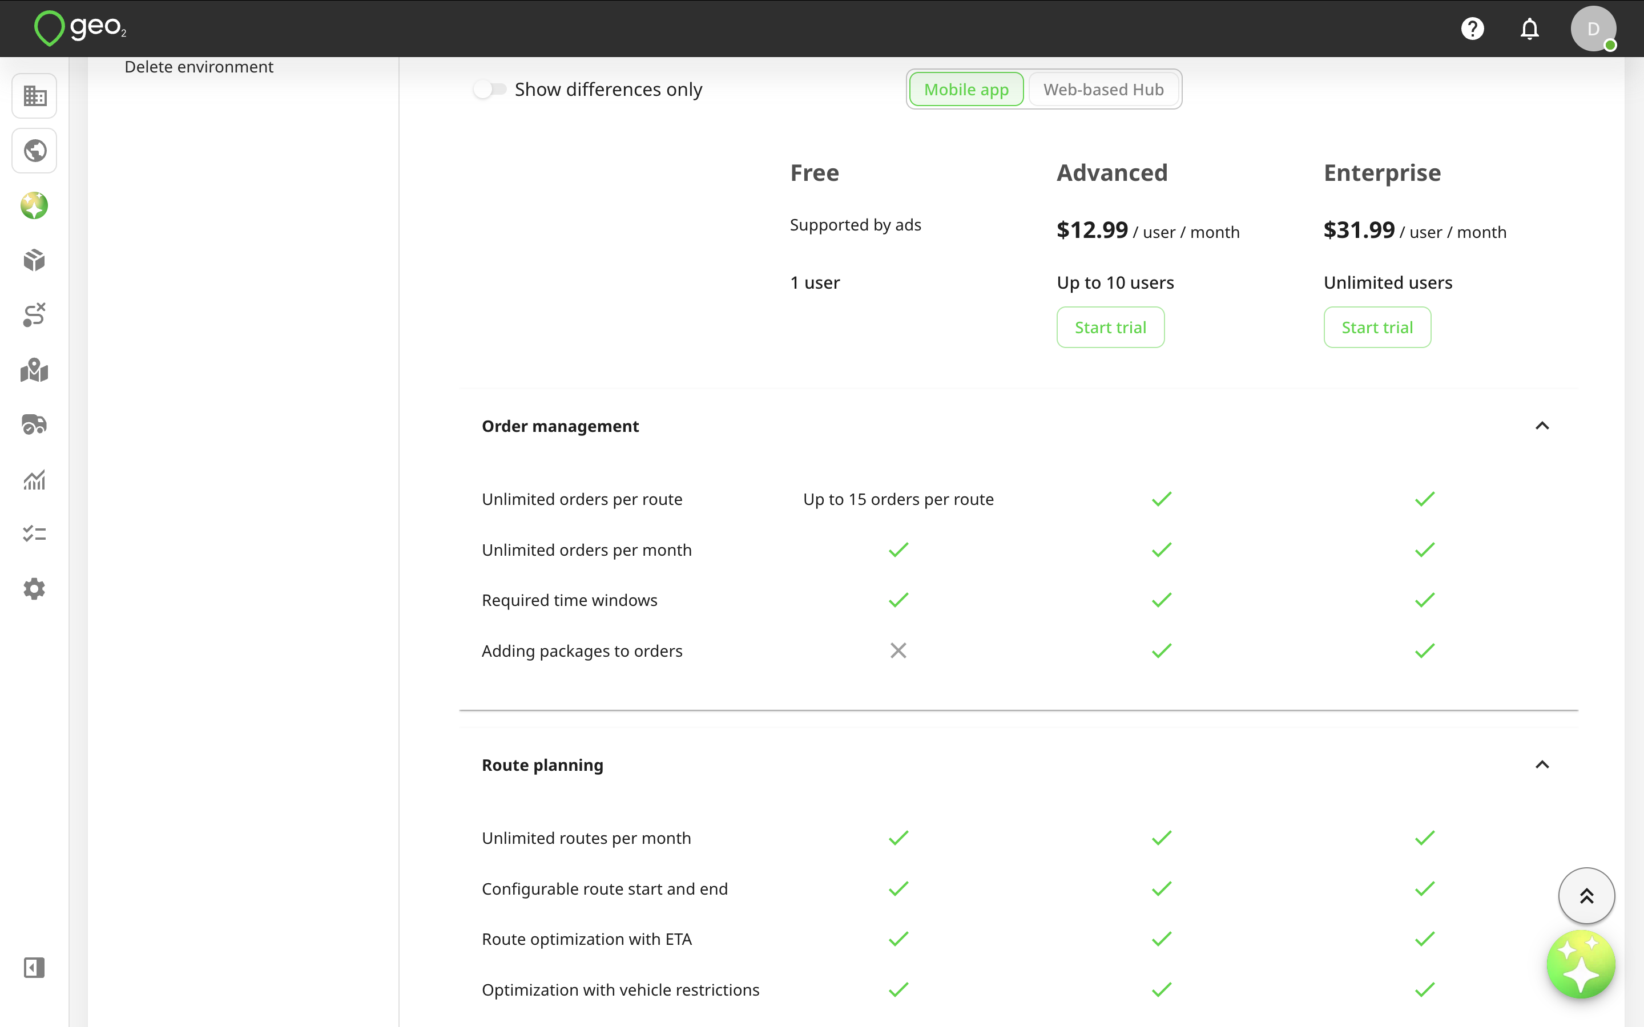This screenshot has width=1644, height=1027.
Task: Click the '$12.99' Advanced price
Action: tap(1093, 231)
